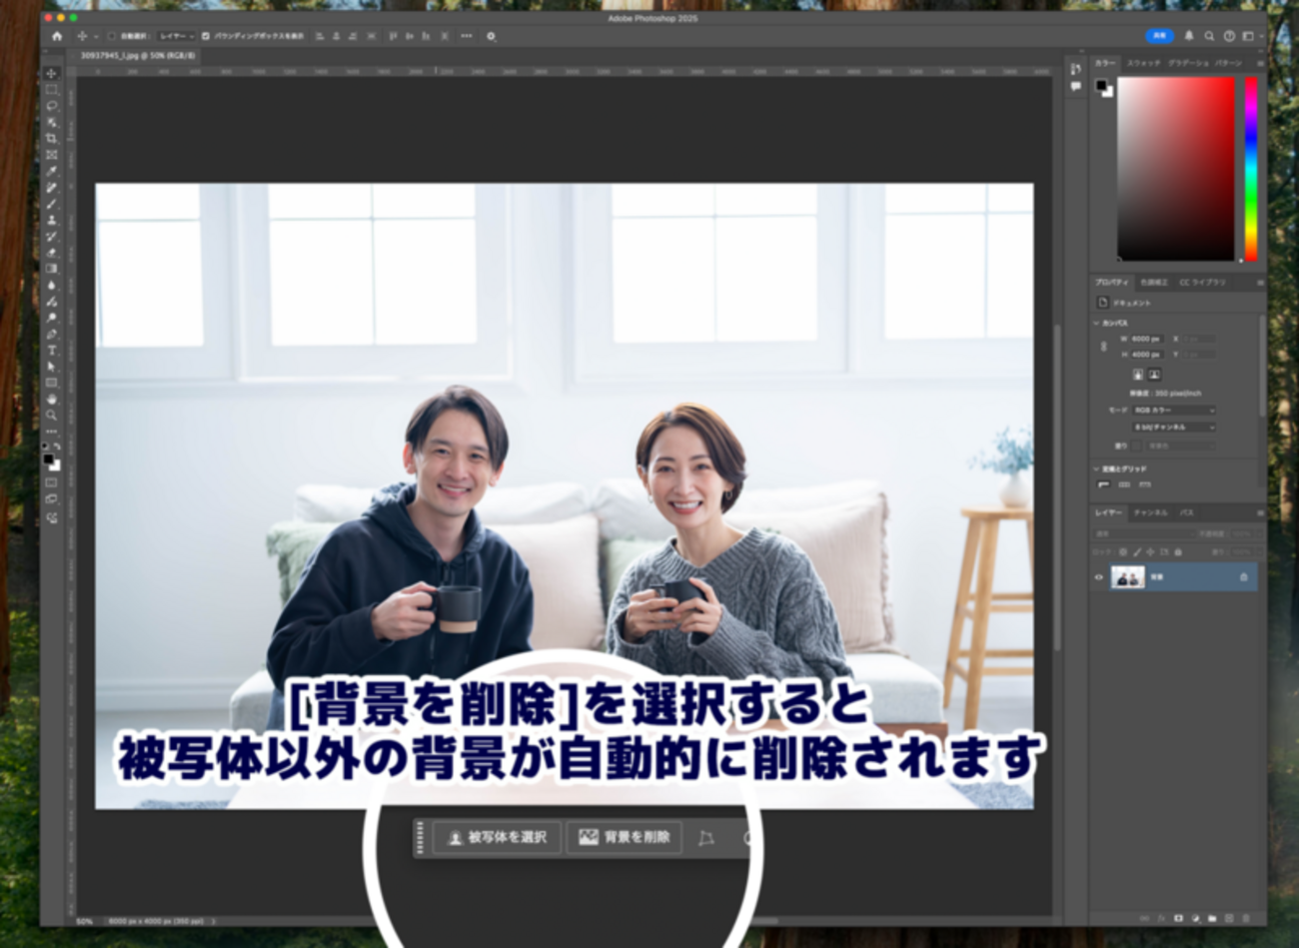Viewport: 1299px width, 948px height.
Task: Open the Color panel flyout menu
Action: pyautogui.click(x=1259, y=63)
